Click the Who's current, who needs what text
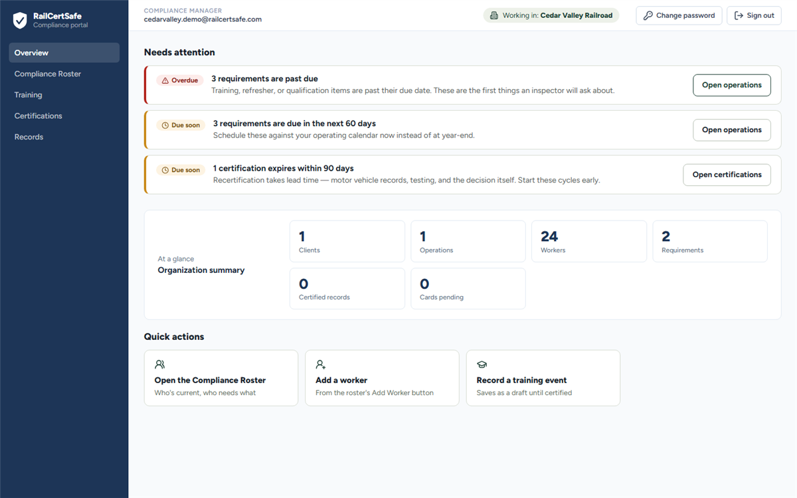 tap(205, 392)
